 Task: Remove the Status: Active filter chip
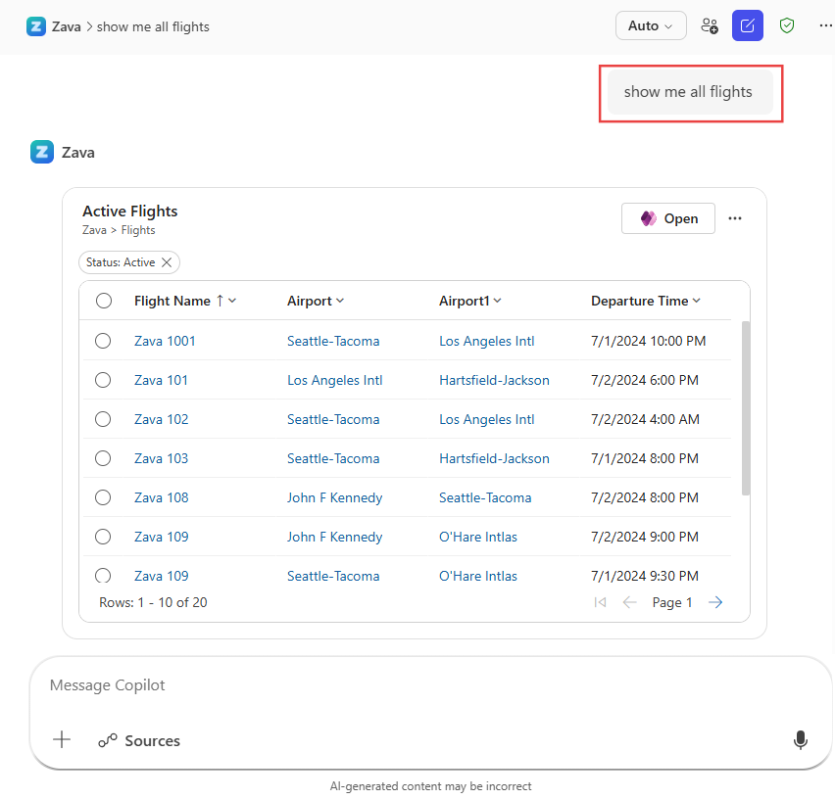[x=167, y=262]
